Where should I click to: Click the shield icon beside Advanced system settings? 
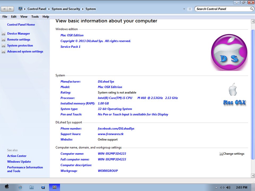click(x=3, y=52)
